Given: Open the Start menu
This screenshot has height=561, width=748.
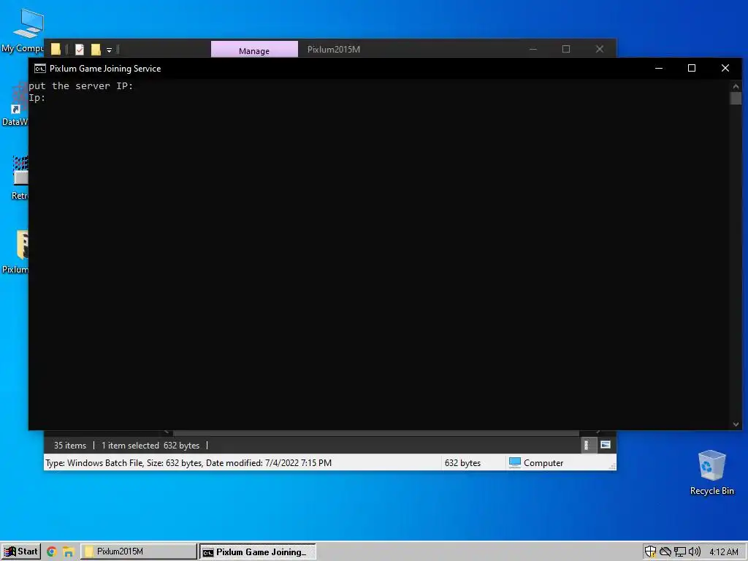Looking at the screenshot, I should click(21, 552).
